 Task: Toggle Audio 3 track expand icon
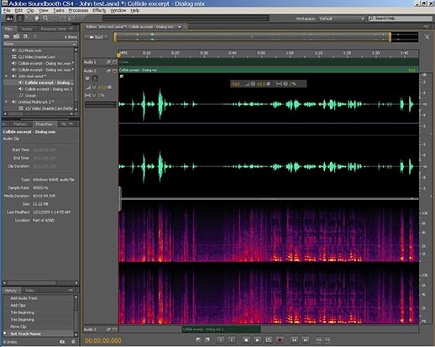click(108, 329)
